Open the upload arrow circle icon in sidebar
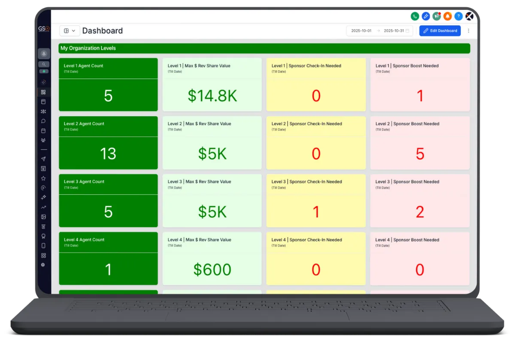Viewport: 515px width, 343px height. point(43,82)
